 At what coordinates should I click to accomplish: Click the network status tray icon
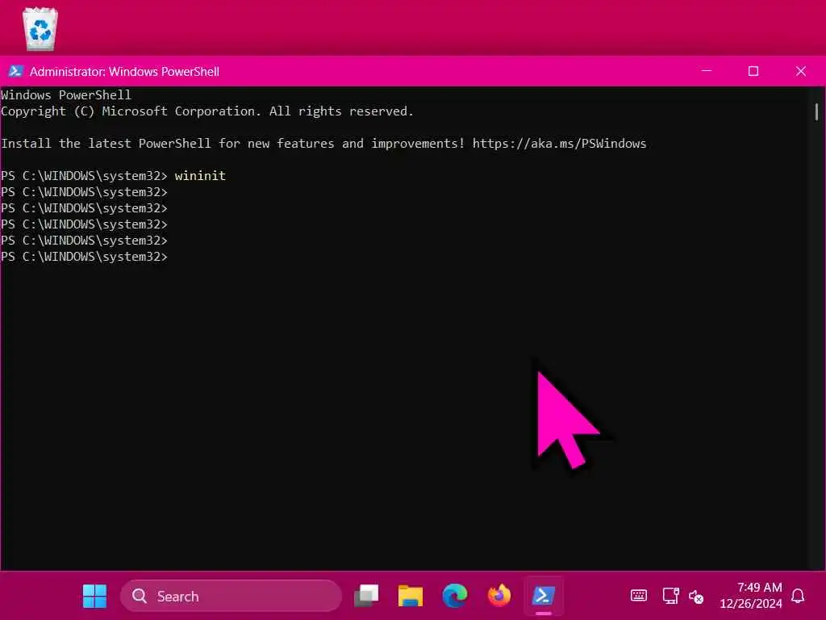pyautogui.click(x=670, y=597)
